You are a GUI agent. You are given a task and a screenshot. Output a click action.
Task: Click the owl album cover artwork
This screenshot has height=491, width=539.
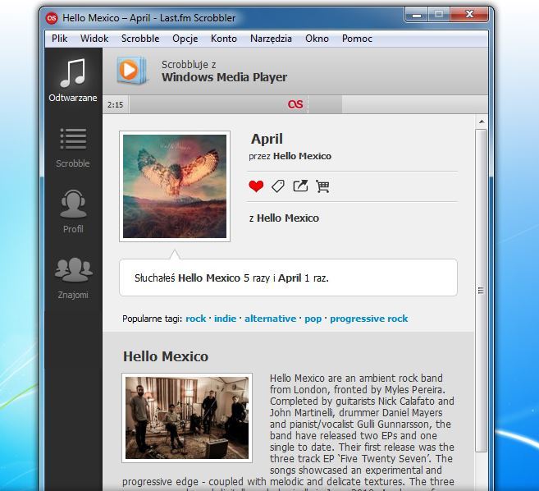pyautogui.click(x=175, y=186)
